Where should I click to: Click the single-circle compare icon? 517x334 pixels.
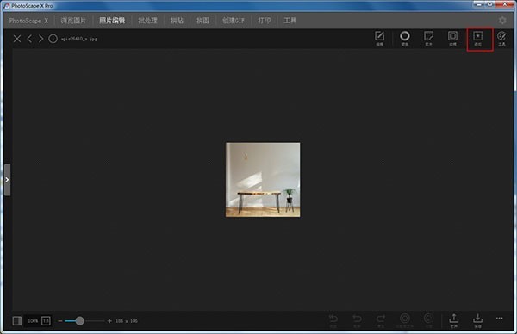point(428,320)
